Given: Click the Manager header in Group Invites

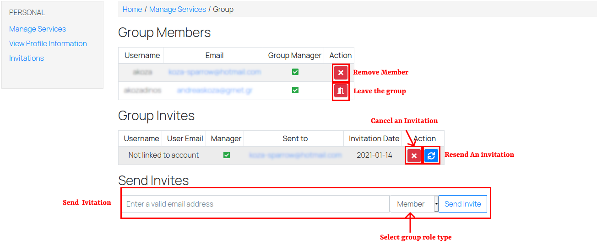Looking at the screenshot, I should (x=226, y=138).
